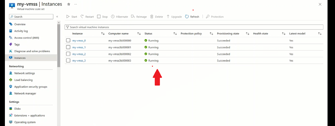Screen dimensions: 335x126
Task: Sort by Health state column arrows
Action: click(284, 33)
